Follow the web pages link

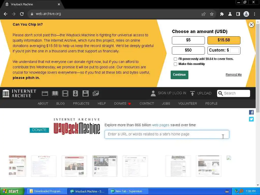[160, 125]
